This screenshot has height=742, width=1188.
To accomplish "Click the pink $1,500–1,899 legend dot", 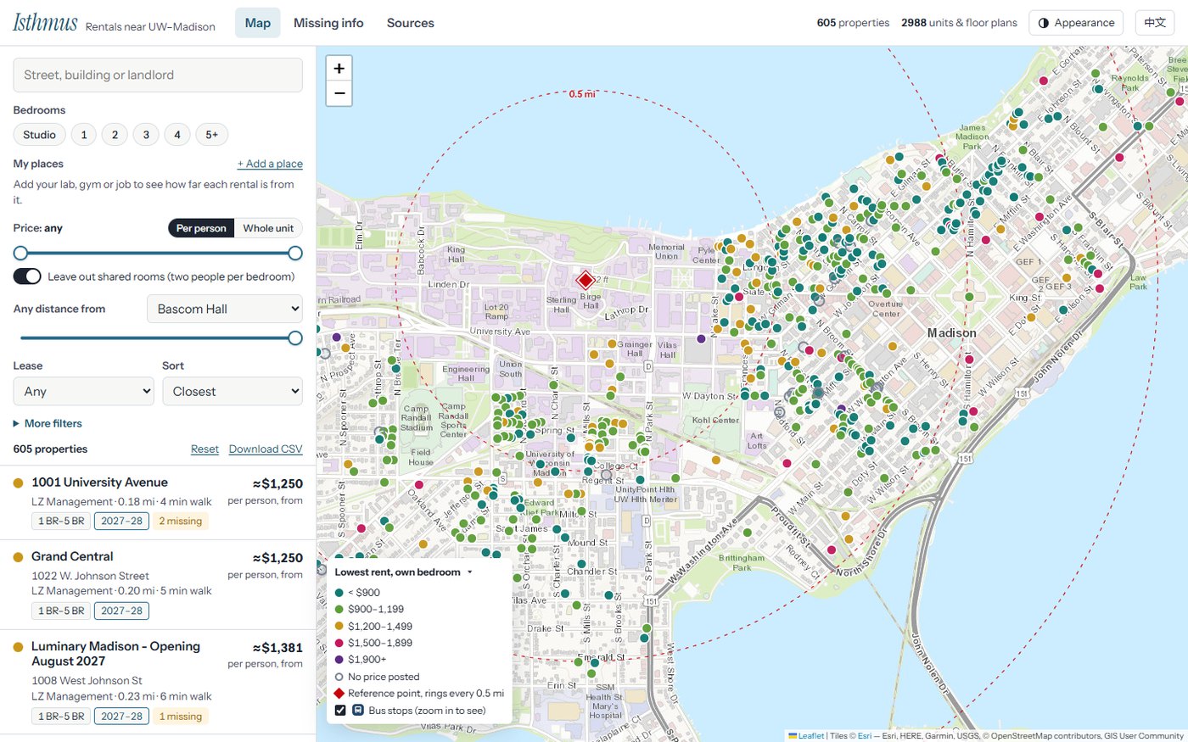I will (x=339, y=643).
